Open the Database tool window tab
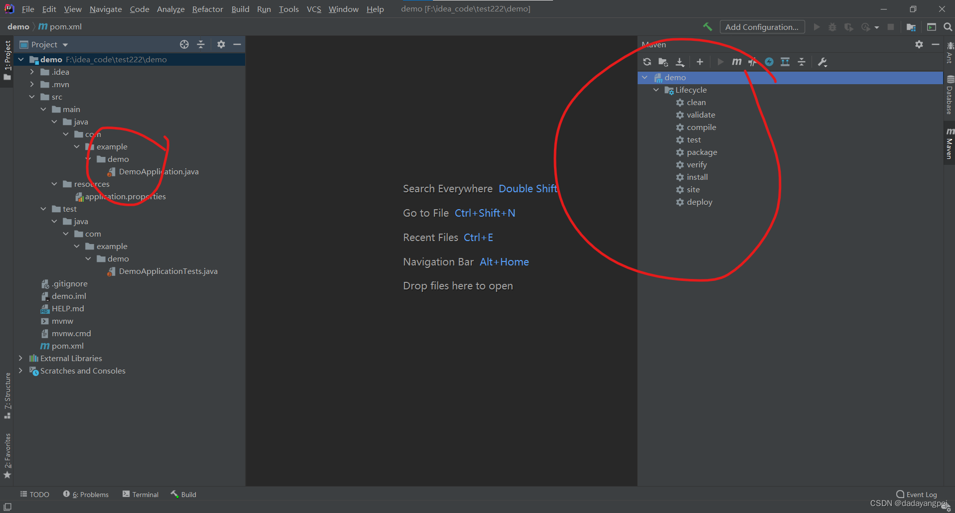The height and width of the screenshot is (513, 955). pyautogui.click(x=950, y=96)
